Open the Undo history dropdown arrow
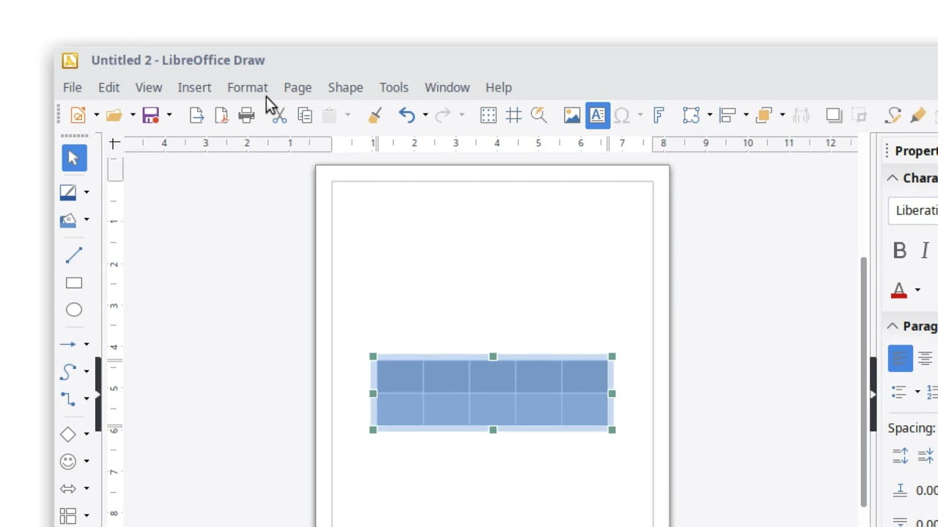 tap(425, 115)
